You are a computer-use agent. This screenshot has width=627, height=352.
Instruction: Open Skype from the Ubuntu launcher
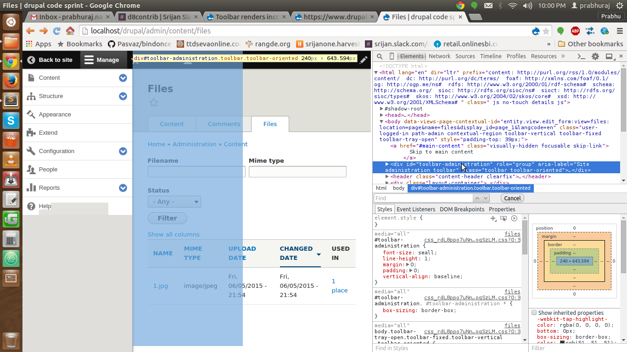tap(11, 120)
